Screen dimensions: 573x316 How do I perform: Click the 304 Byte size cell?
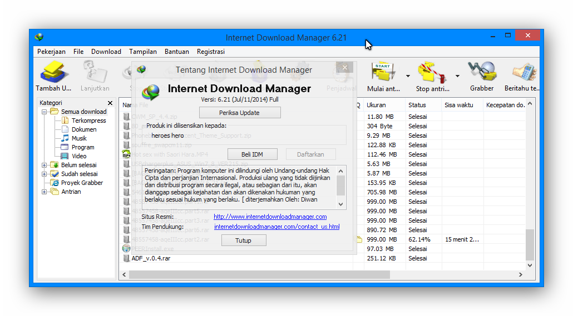[x=380, y=126]
